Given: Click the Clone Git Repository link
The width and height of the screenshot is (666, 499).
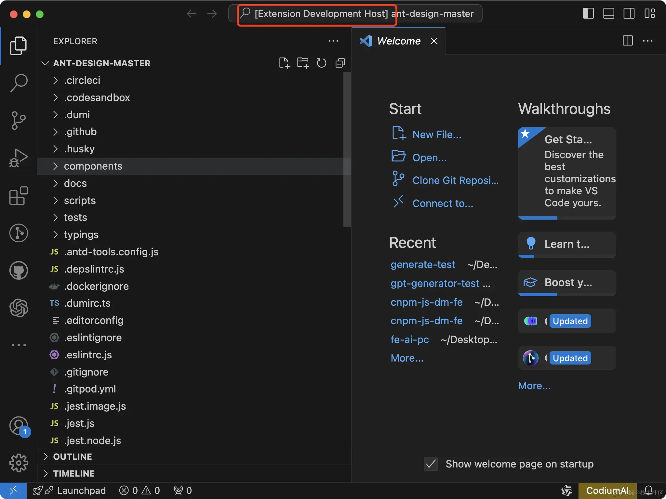Looking at the screenshot, I should [x=455, y=180].
